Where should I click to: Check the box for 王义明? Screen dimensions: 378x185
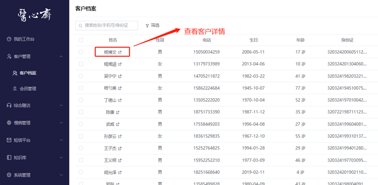pyautogui.click(x=81, y=160)
